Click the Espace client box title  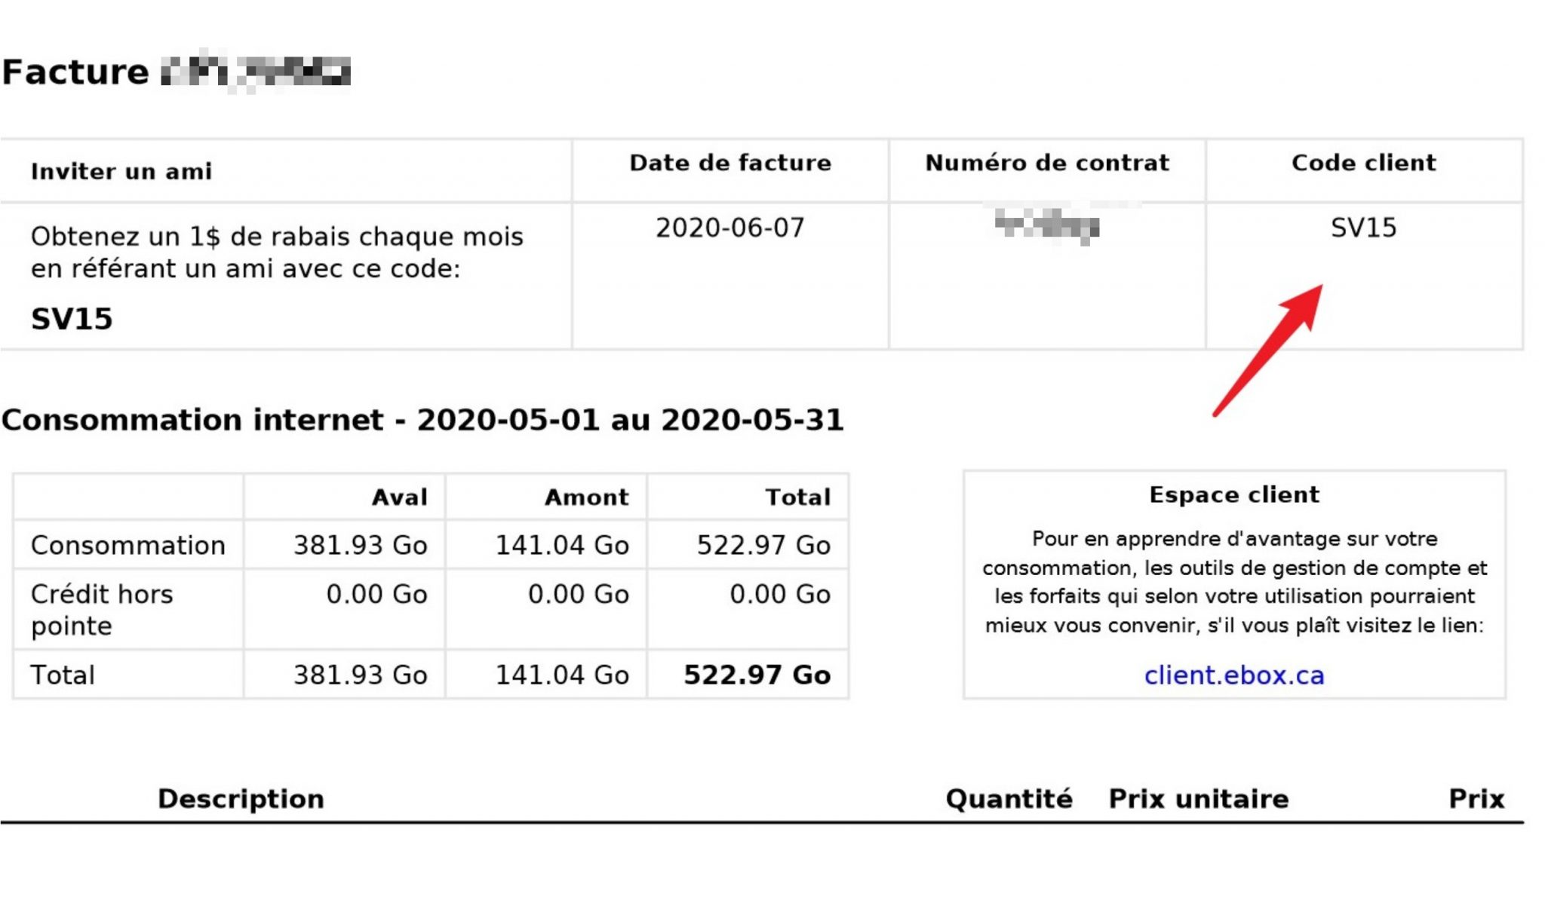pos(1234,494)
